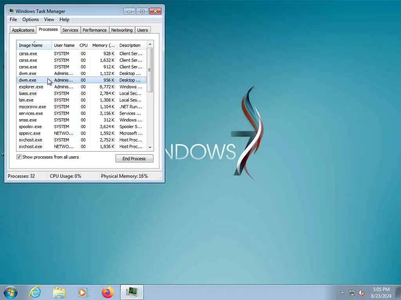
Task: Select services.exe process row
Action: pyautogui.click(x=81, y=113)
